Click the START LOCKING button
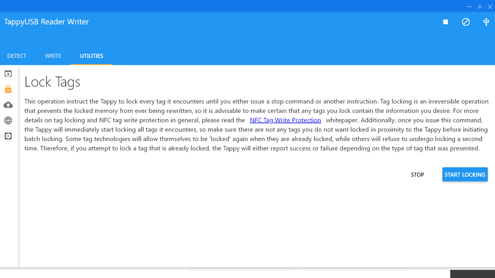 point(465,175)
